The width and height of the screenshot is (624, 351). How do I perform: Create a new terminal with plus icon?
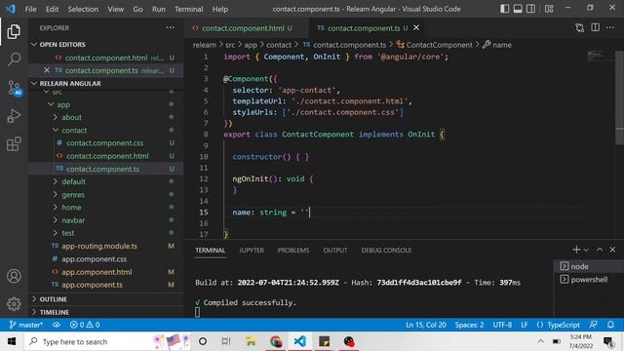(x=576, y=250)
